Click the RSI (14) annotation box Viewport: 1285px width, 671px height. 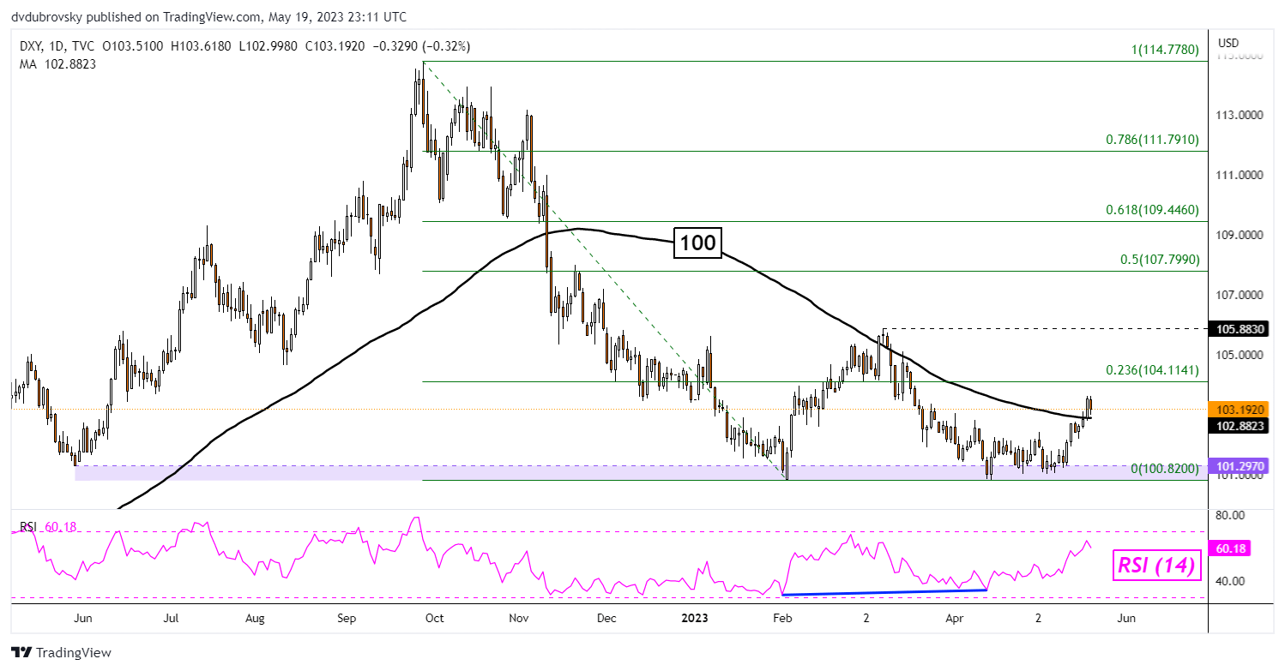point(1158,566)
